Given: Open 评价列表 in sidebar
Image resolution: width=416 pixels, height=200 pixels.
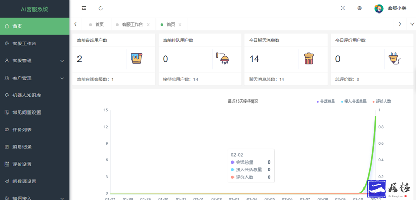Looking at the screenshot, I should [x=34, y=130].
